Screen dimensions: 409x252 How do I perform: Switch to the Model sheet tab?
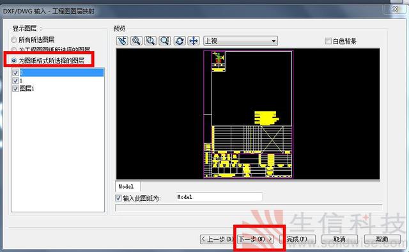point(128,187)
